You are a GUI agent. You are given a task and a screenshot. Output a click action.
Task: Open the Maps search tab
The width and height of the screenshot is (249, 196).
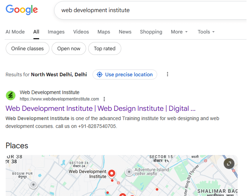[104, 32]
